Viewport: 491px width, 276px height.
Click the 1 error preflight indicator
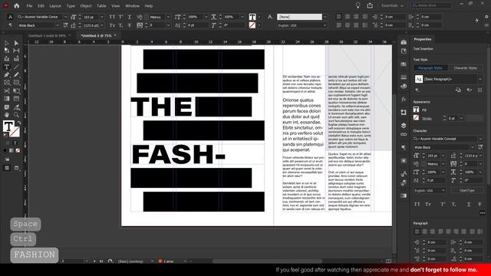(x=166, y=261)
